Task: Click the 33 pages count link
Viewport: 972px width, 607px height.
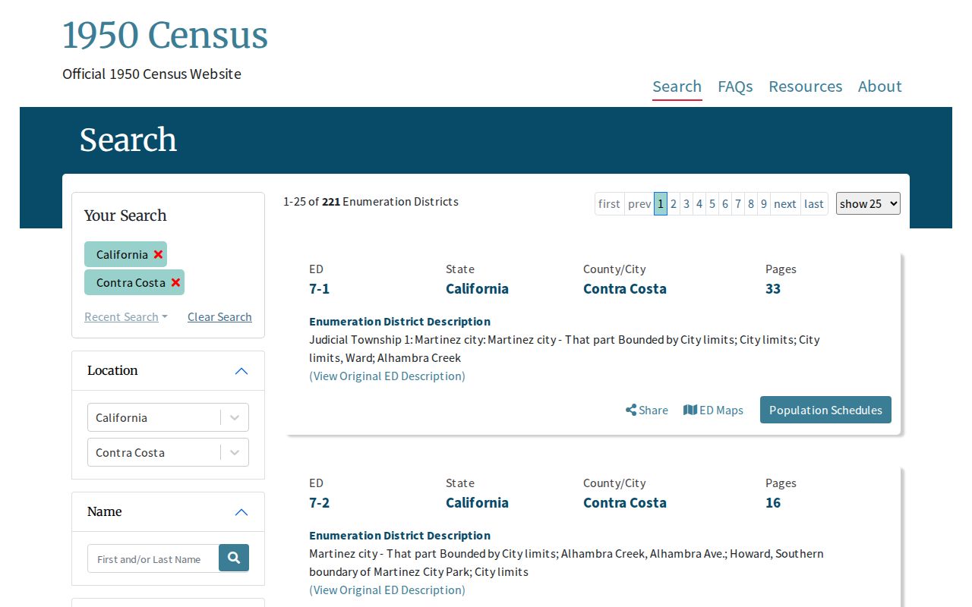Action: [773, 288]
